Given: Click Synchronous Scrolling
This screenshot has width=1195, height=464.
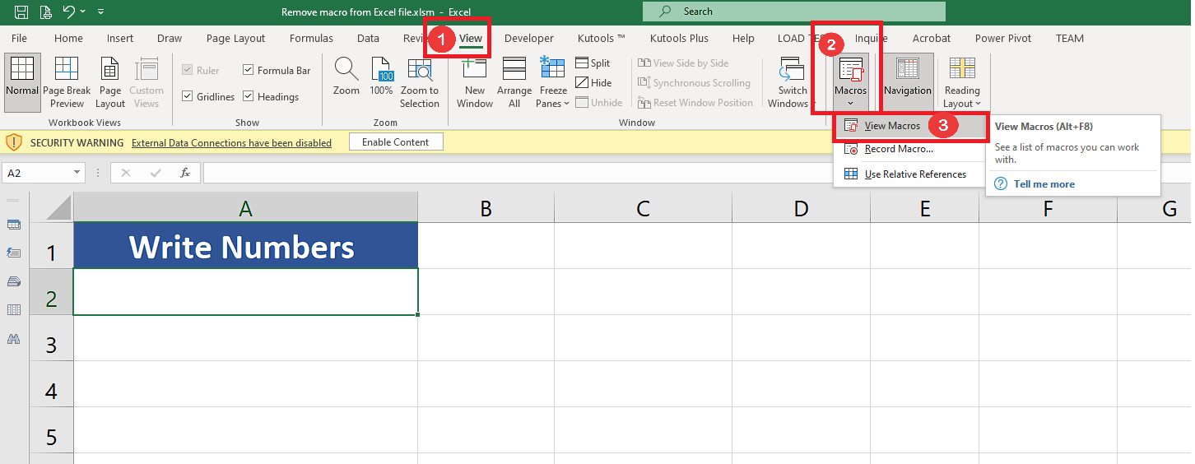Looking at the screenshot, I should [x=694, y=83].
